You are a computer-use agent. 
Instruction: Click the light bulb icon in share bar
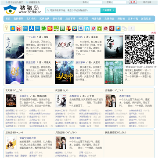point(7,28)
